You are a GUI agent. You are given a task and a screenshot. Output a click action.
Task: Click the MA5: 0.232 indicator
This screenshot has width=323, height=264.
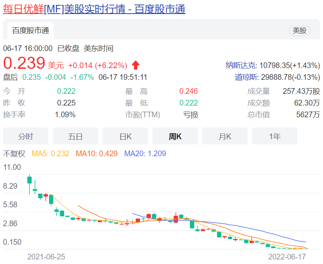coord(51,154)
